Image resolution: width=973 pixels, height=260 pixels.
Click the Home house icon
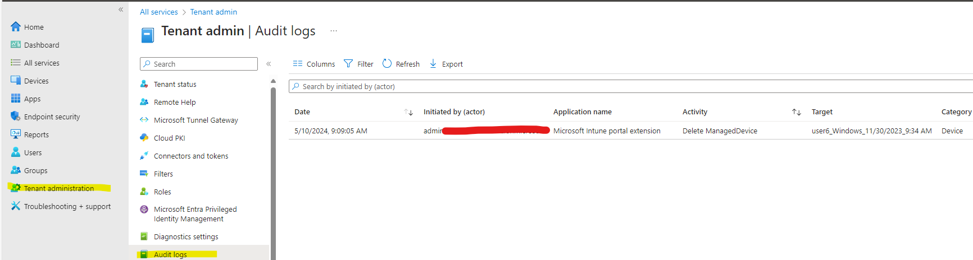point(16,26)
